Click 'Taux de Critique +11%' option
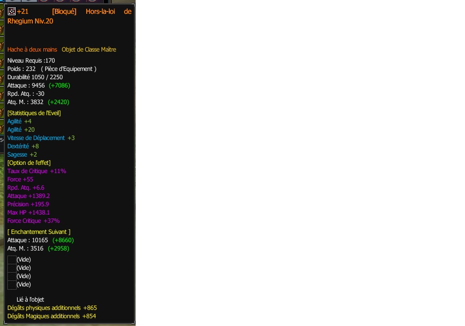Screen dimensions: 465x326 [x=37, y=171]
